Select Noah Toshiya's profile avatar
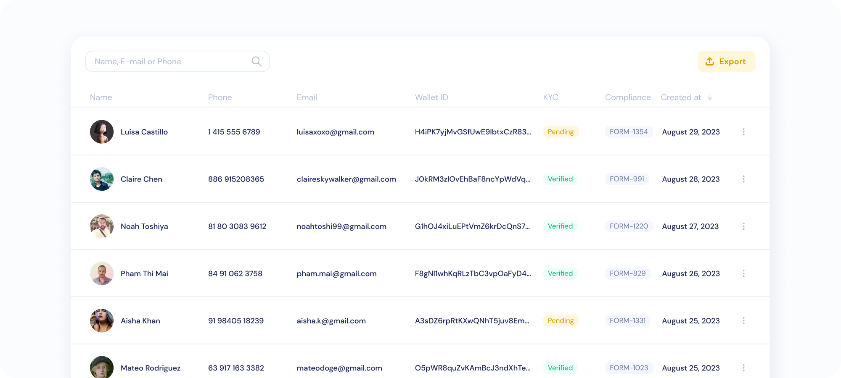 tap(102, 226)
